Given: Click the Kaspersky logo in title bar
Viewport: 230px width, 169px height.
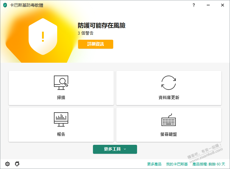Looking at the screenshot, I should (x=5, y=5).
